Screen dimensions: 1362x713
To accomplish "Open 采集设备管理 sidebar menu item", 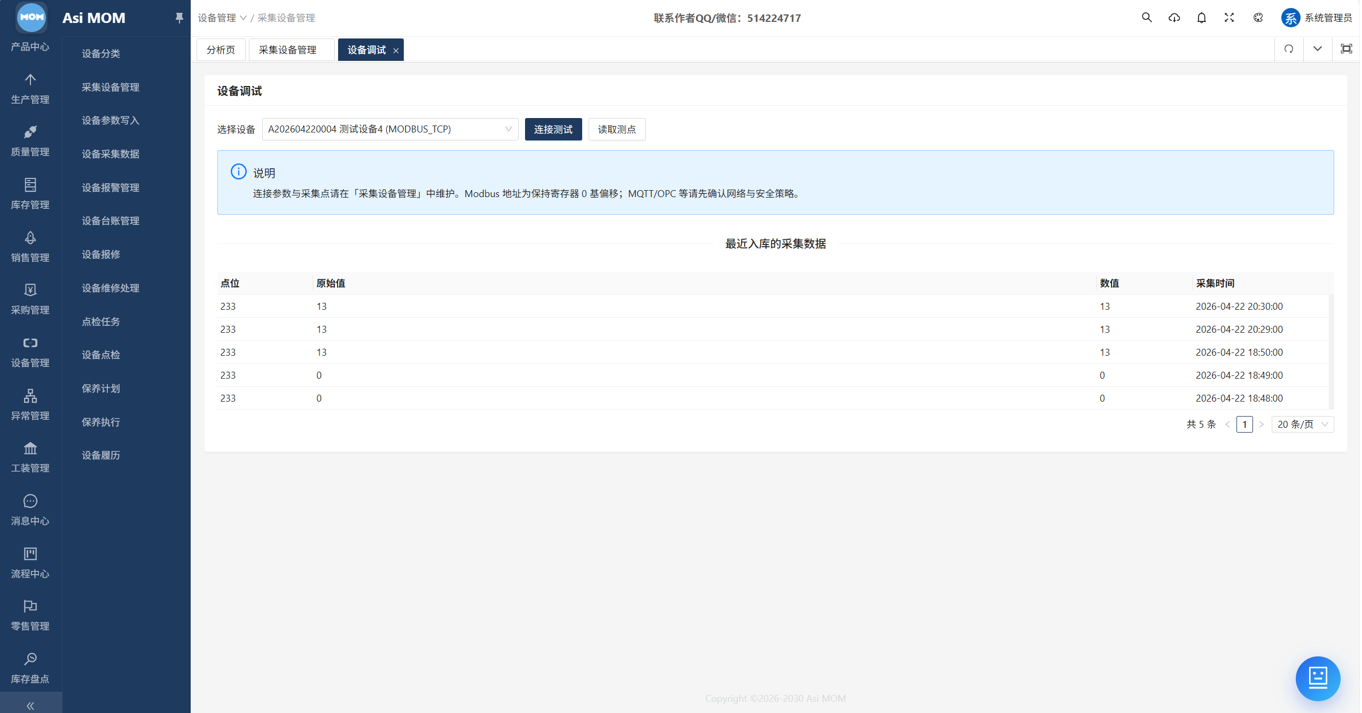I will point(111,87).
